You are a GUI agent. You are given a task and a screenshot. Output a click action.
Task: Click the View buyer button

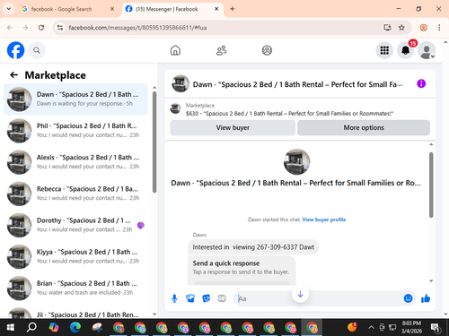[233, 127]
